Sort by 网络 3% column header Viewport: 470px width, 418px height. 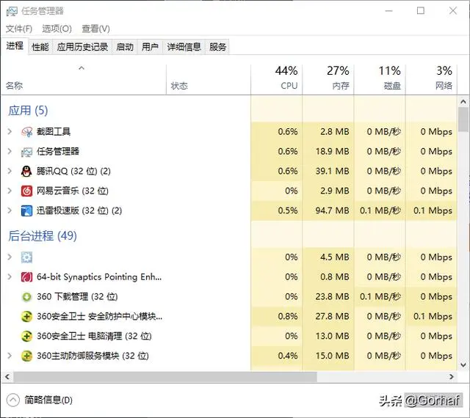click(x=431, y=79)
